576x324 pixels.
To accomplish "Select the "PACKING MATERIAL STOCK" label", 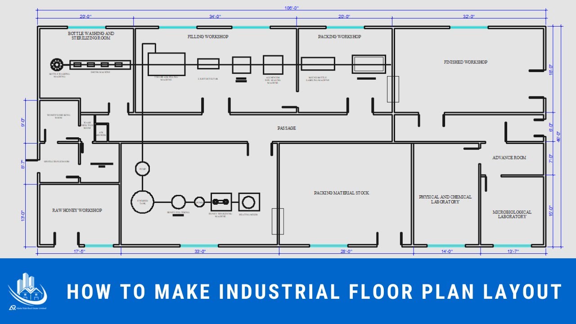I will (342, 193).
